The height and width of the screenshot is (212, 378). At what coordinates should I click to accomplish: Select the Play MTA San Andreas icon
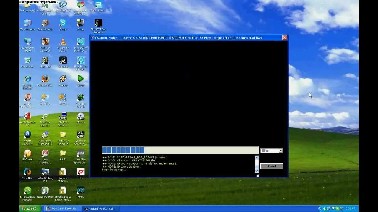click(x=98, y=26)
